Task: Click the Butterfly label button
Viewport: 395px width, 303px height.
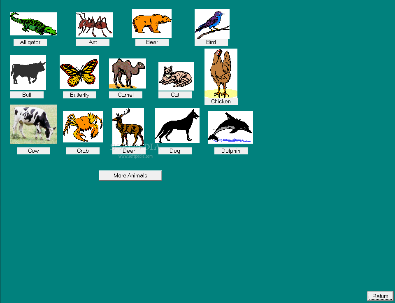Action: (x=79, y=95)
